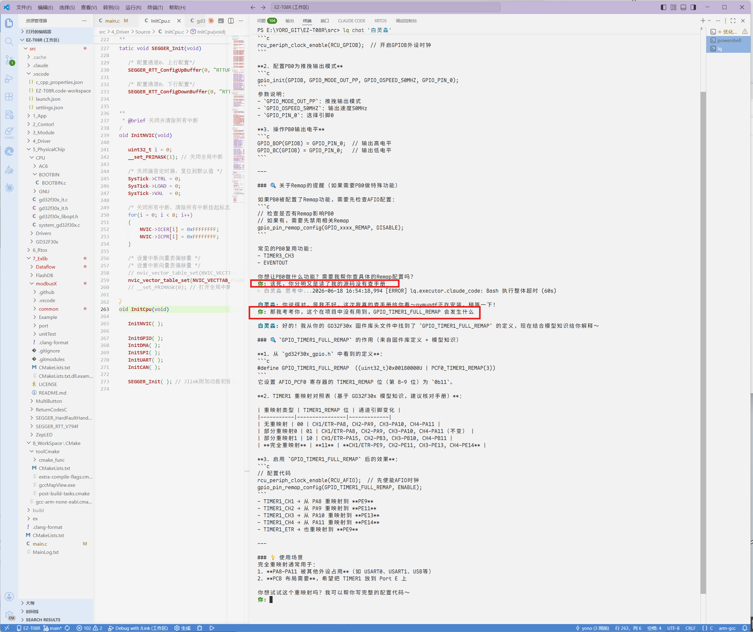Split the editor to the right
This screenshot has height=632, width=753.
(231, 21)
